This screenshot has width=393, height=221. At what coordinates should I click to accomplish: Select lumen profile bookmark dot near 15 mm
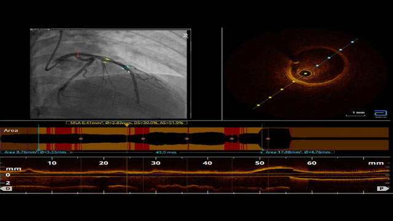pyautogui.click(x=80, y=139)
